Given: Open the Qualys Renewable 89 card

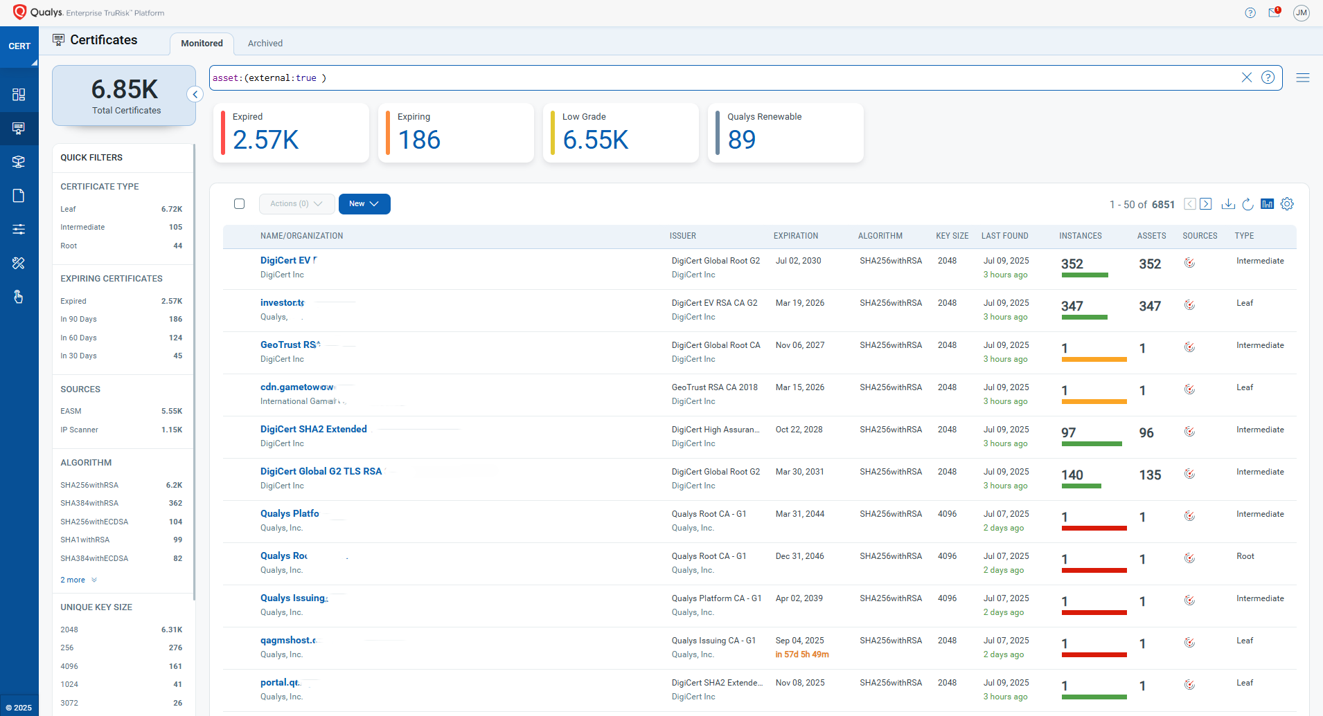Looking at the screenshot, I should click(785, 133).
